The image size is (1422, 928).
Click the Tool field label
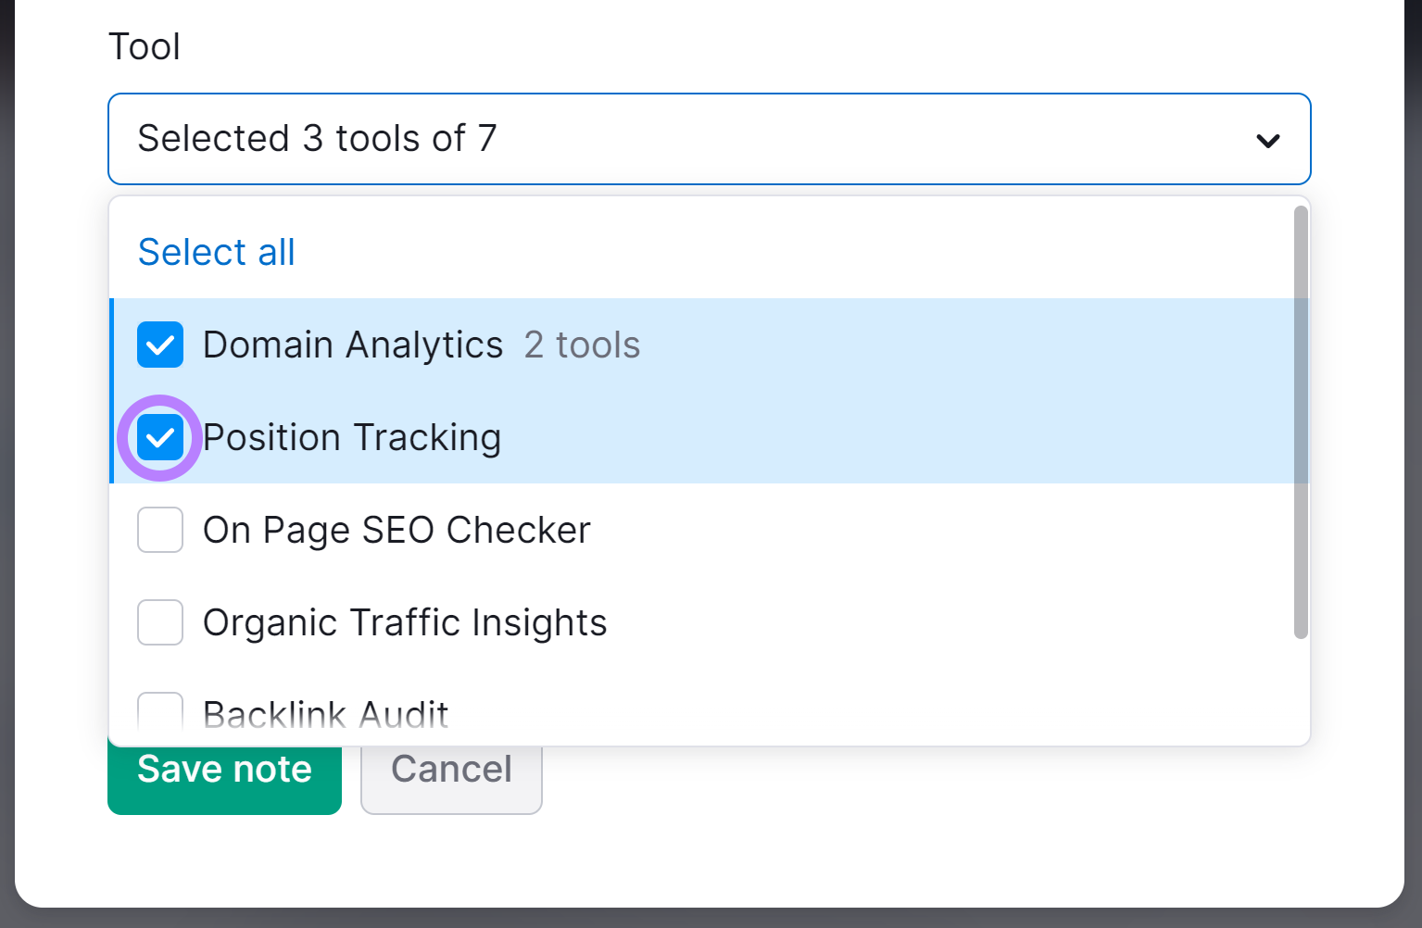[145, 45]
